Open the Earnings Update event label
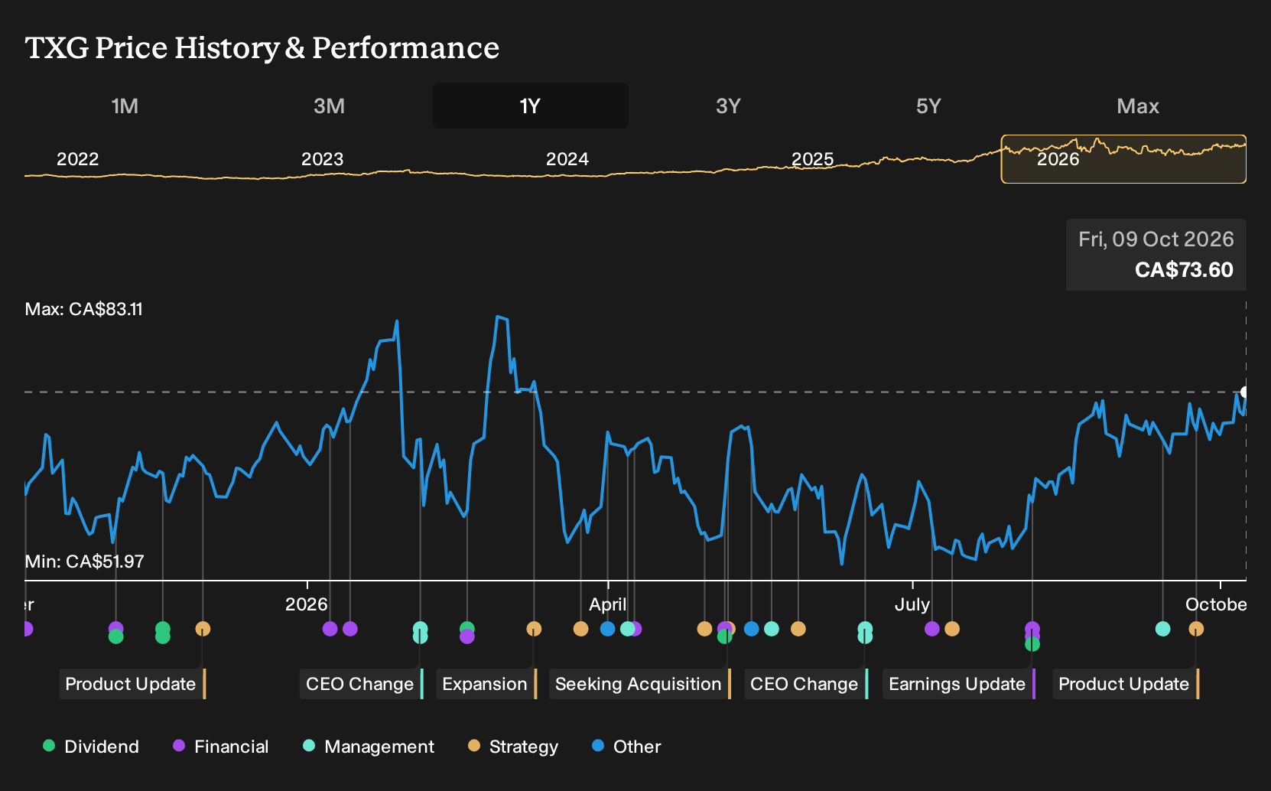1271x791 pixels. pos(959,684)
